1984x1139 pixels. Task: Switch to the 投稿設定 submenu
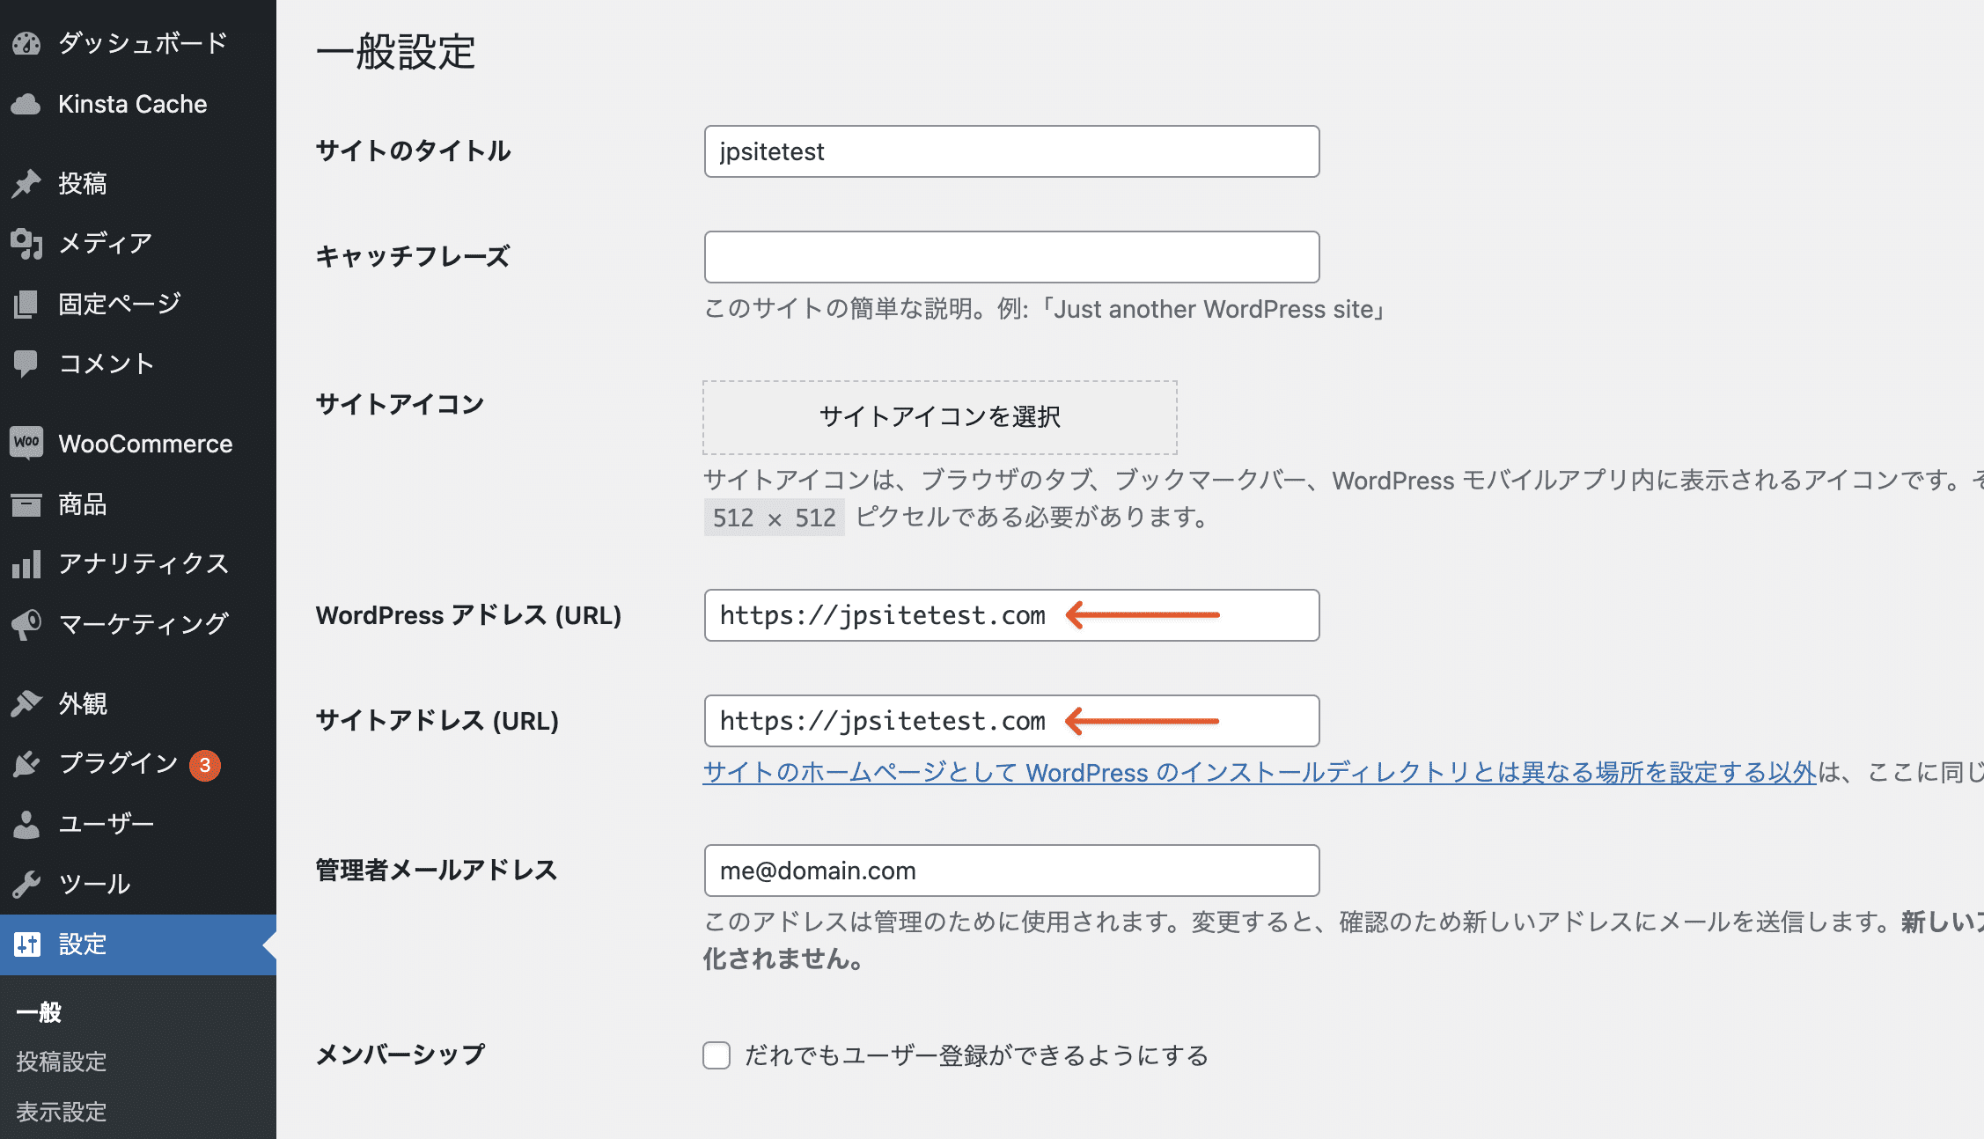(x=60, y=1062)
